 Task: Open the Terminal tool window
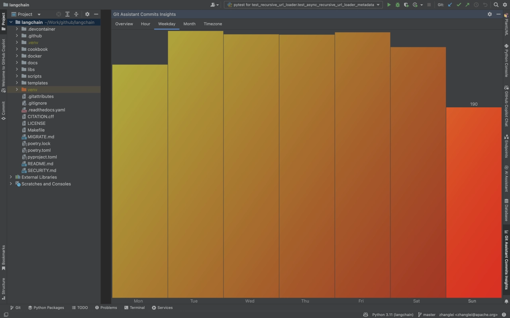[134, 308]
